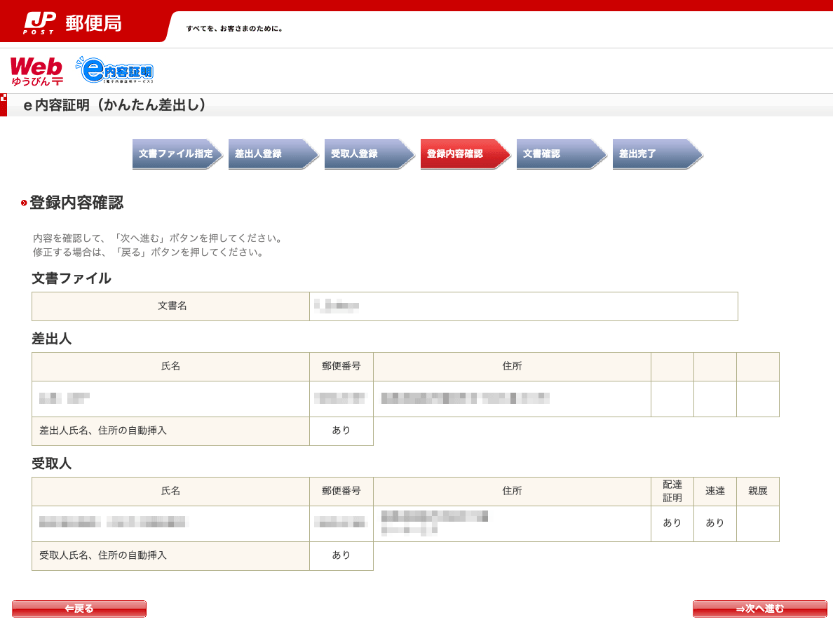The image size is (833, 629).
Task: Click 差出人氏名、住所の自動挿入 label
Action: point(102,431)
